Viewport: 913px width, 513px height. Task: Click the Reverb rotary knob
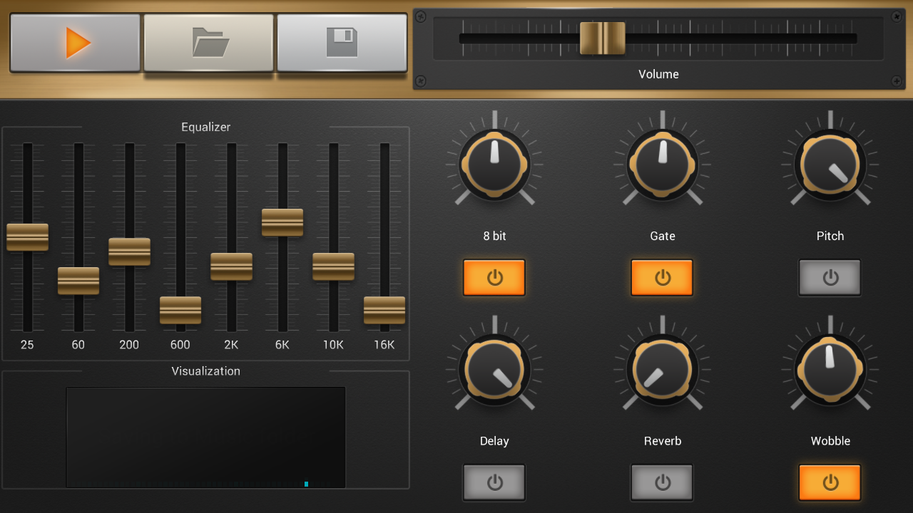(662, 370)
